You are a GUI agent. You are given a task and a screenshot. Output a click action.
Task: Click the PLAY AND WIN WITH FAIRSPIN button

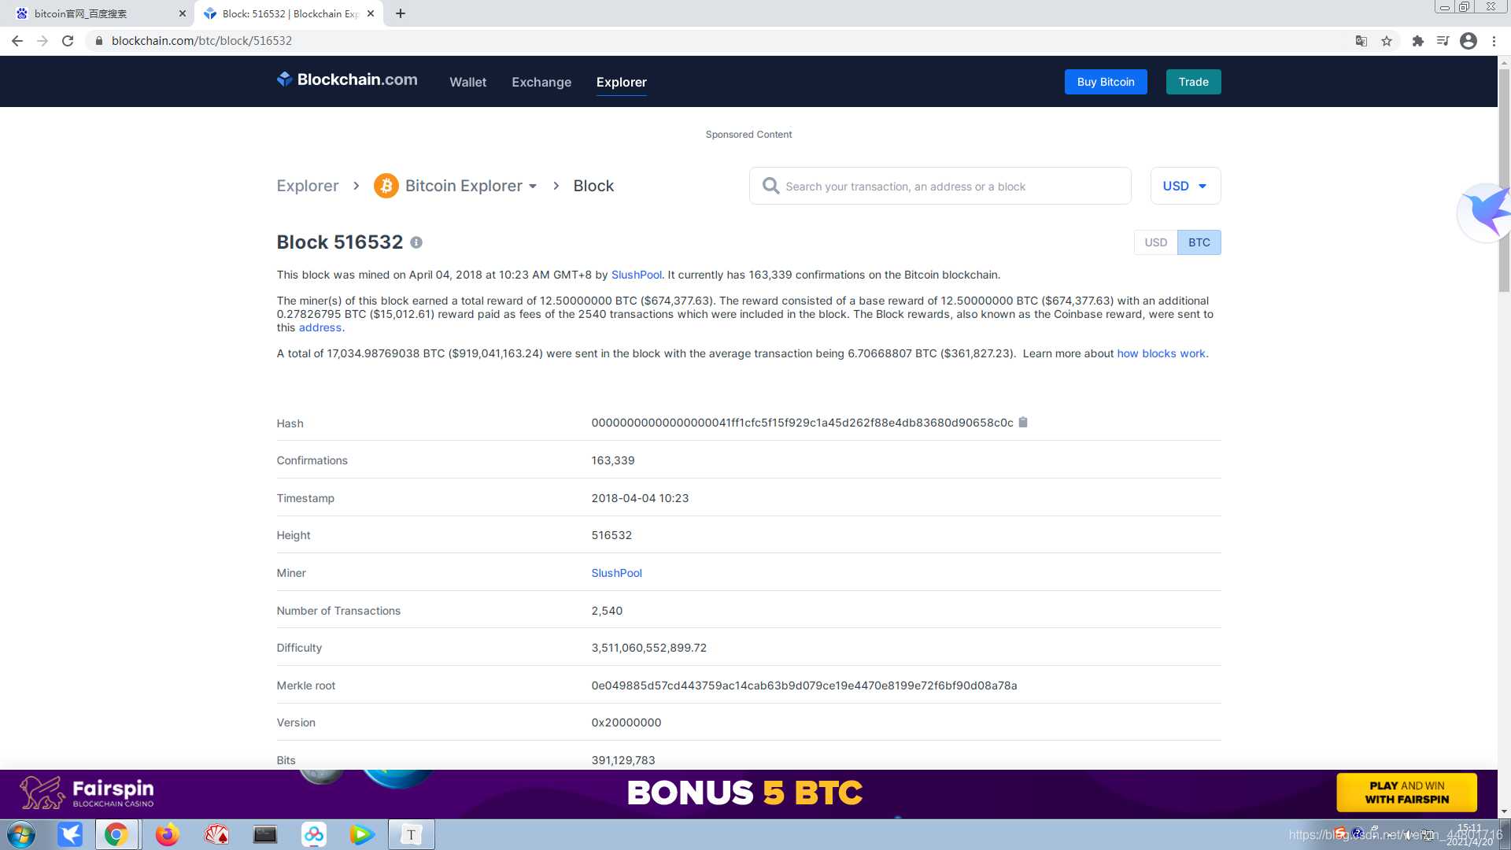(1407, 793)
